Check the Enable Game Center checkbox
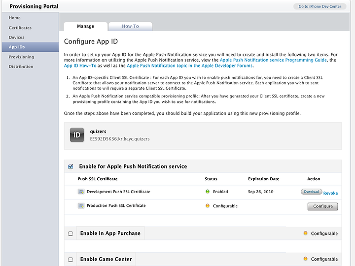 coord(71,259)
